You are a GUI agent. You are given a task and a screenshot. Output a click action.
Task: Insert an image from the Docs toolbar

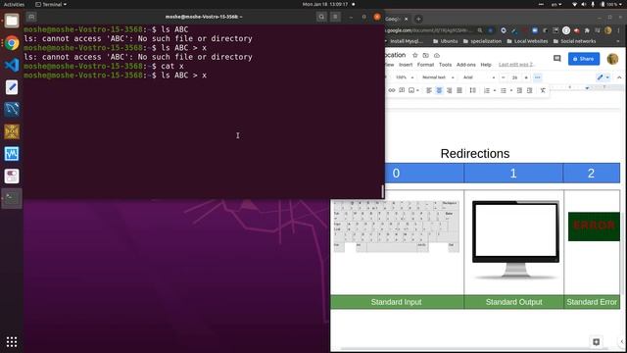pos(411,90)
